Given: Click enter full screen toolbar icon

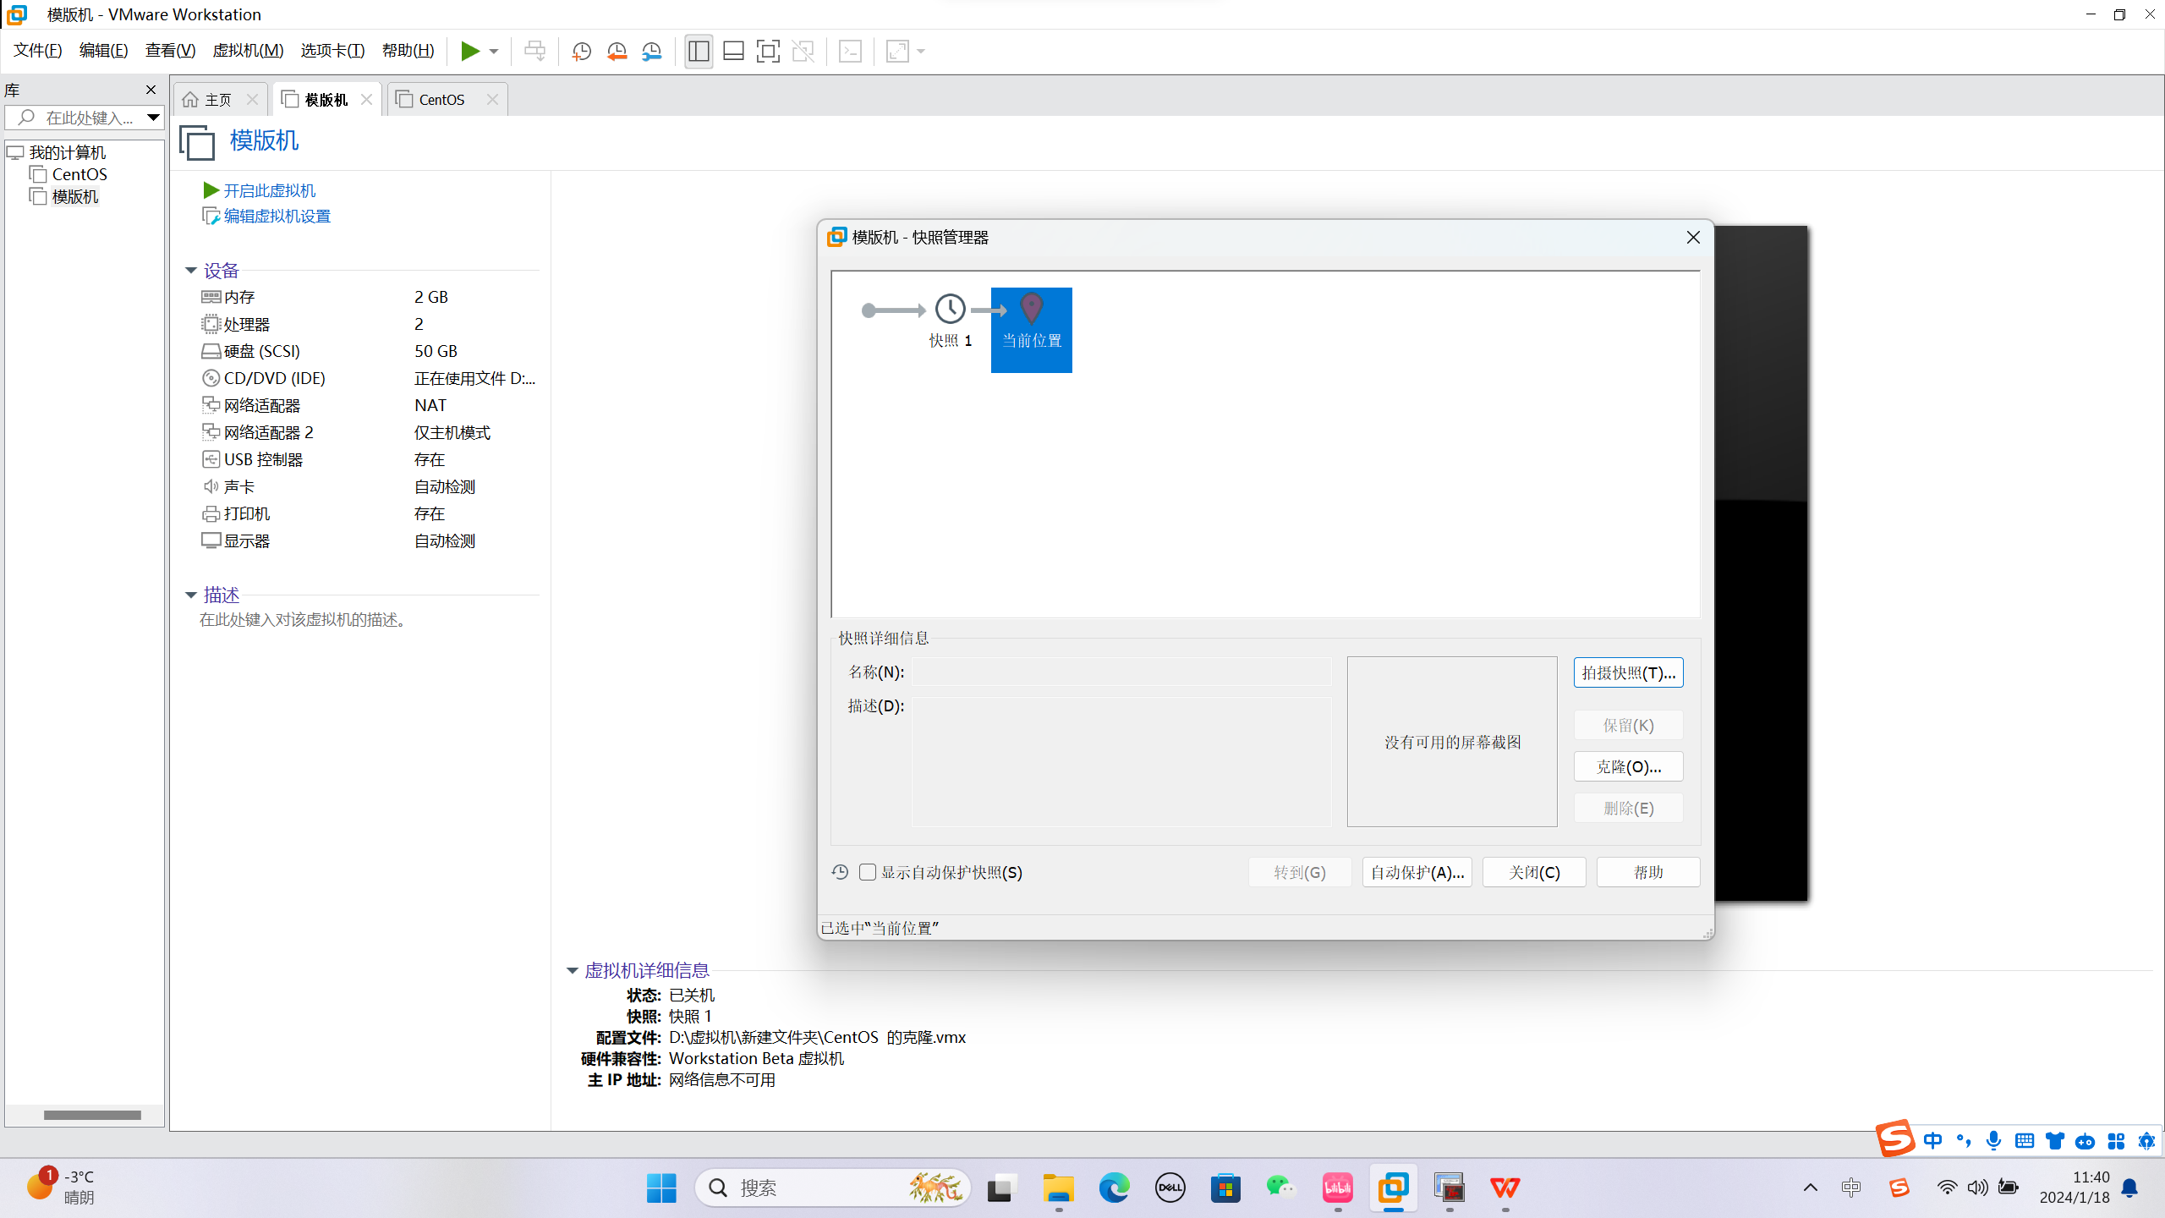Looking at the screenshot, I should click(768, 52).
